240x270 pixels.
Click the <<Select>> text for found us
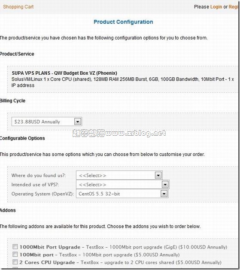tap(92, 176)
